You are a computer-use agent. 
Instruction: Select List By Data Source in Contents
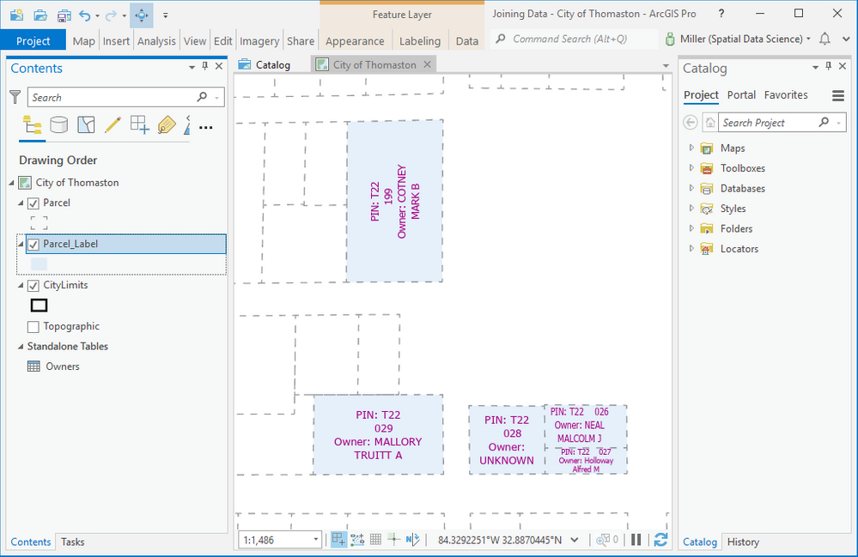point(58,124)
